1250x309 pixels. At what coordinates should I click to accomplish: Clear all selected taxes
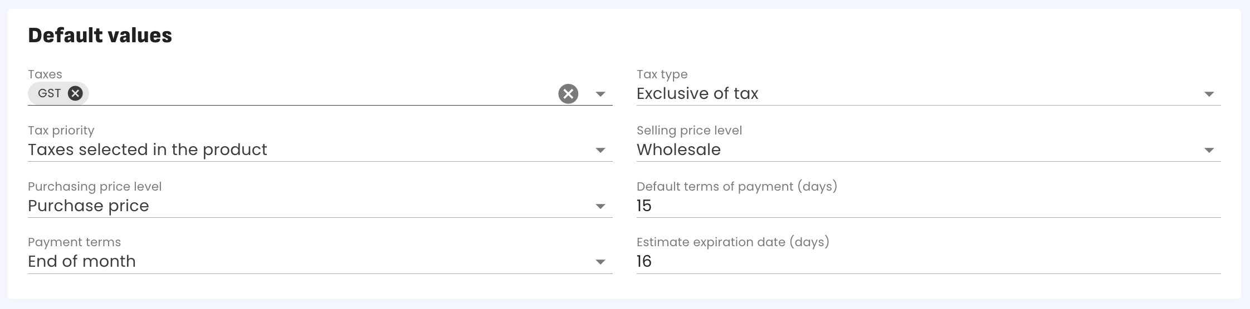point(568,94)
